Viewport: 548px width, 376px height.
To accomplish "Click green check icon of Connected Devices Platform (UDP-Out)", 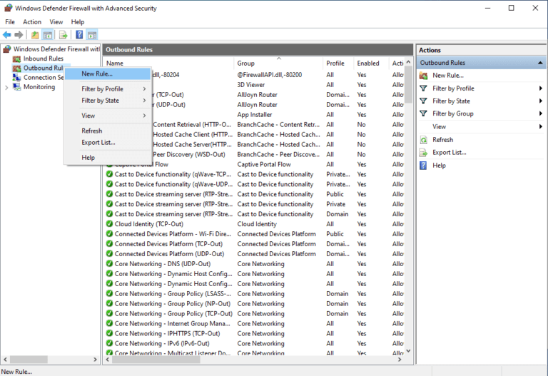I will coord(109,254).
